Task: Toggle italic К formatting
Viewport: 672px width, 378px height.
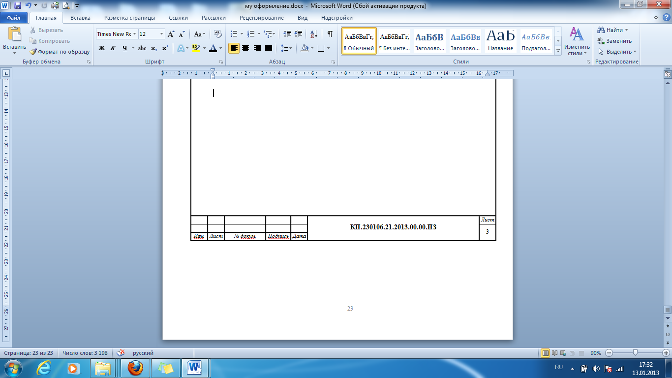Action: coord(113,48)
